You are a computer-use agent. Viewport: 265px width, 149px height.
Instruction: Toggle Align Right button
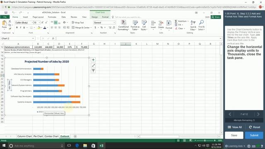point(59,28)
